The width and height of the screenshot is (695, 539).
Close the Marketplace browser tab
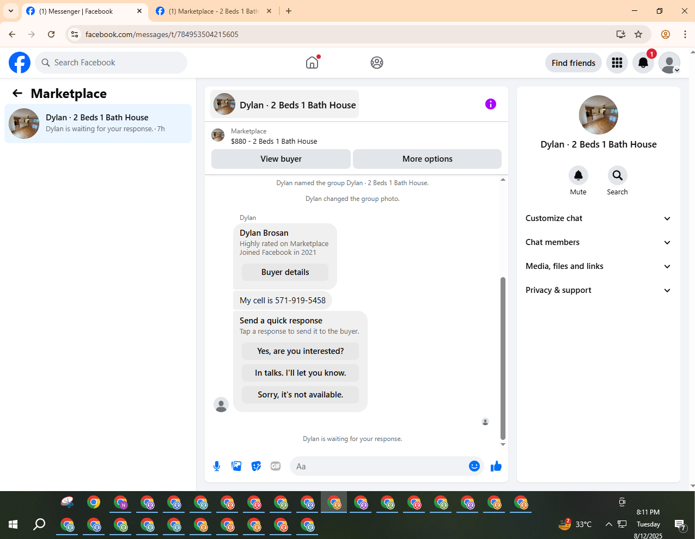click(x=269, y=11)
